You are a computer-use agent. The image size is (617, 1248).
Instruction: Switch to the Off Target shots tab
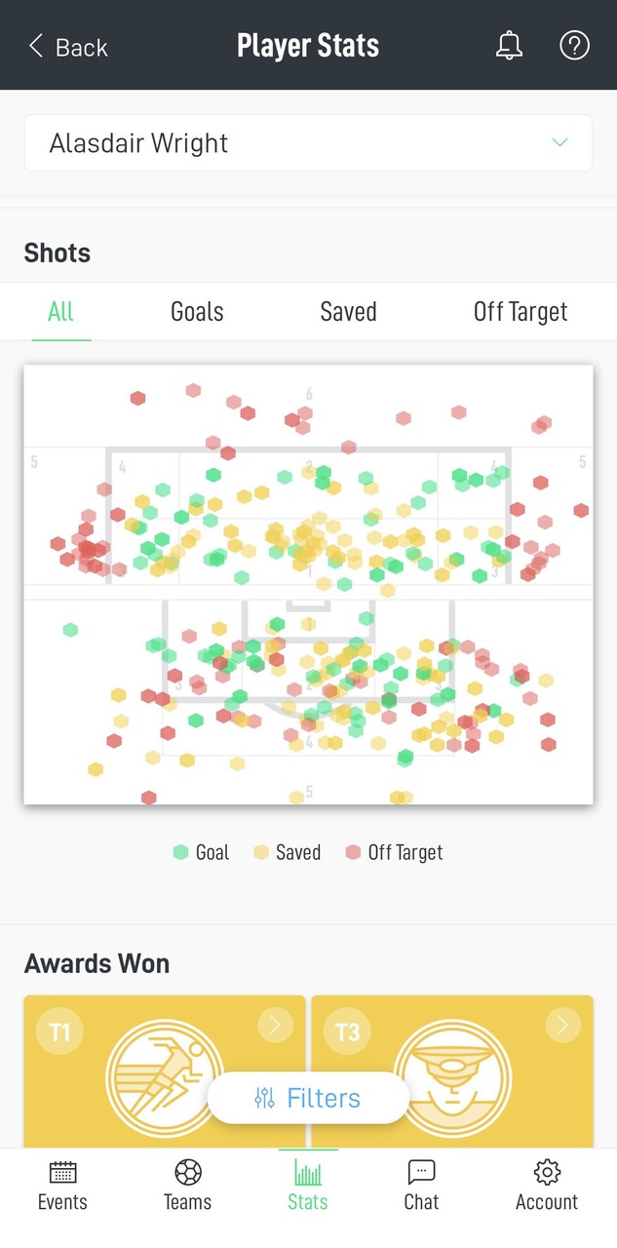coord(521,311)
